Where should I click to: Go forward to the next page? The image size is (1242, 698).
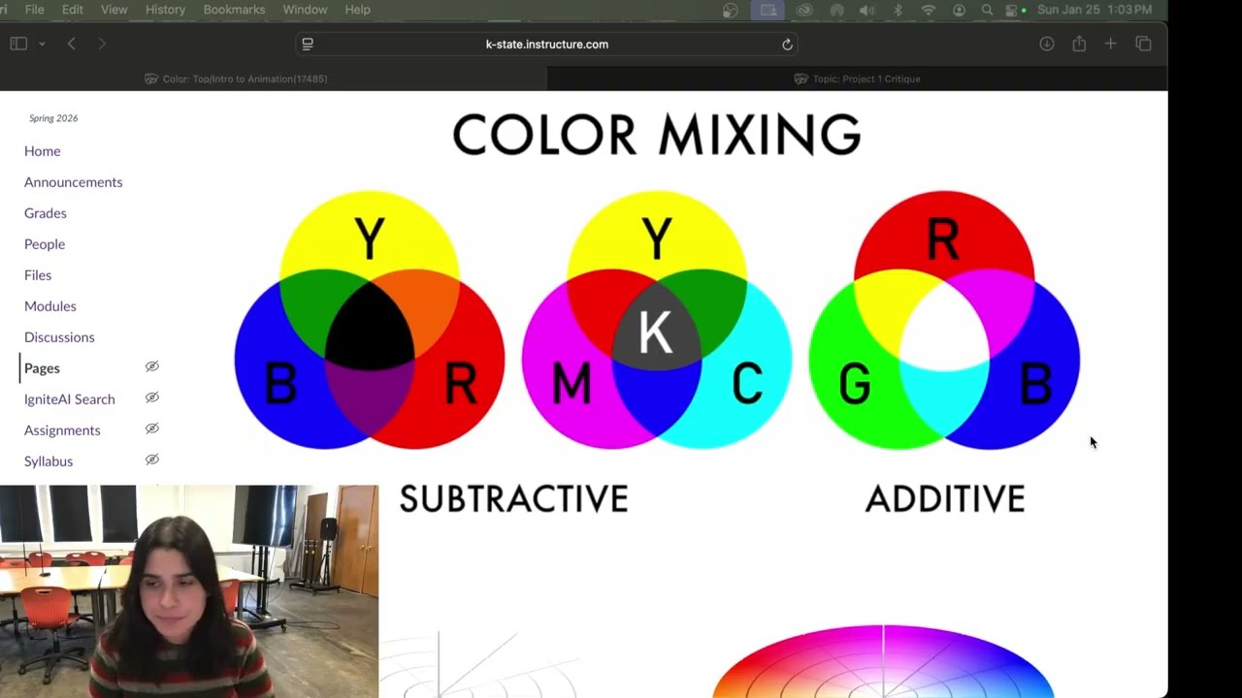pyautogui.click(x=102, y=44)
